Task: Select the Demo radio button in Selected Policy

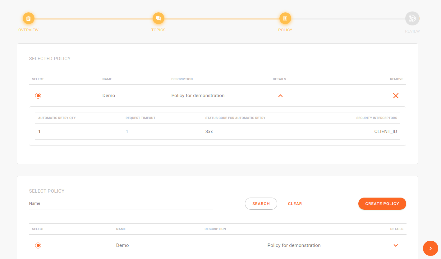Action: click(38, 96)
